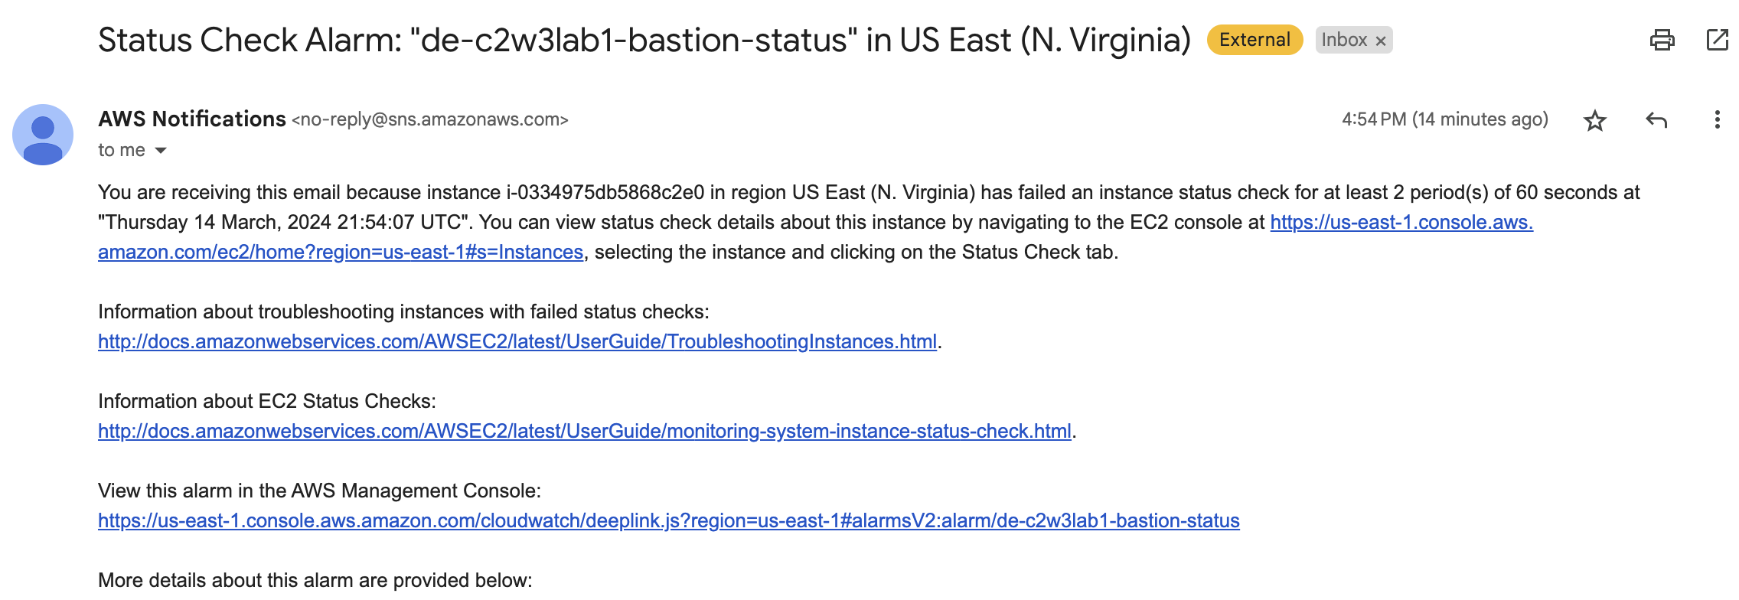
Task: Click the Status Check Alarm subject line
Action: (x=644, y=40)
